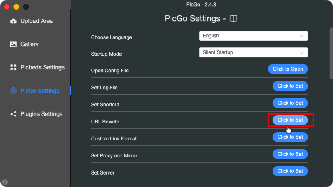The height and width of the screenshot is (187, 333).
Task: Click the vertical settings scrollbar
Action: [x=331, y=54]
